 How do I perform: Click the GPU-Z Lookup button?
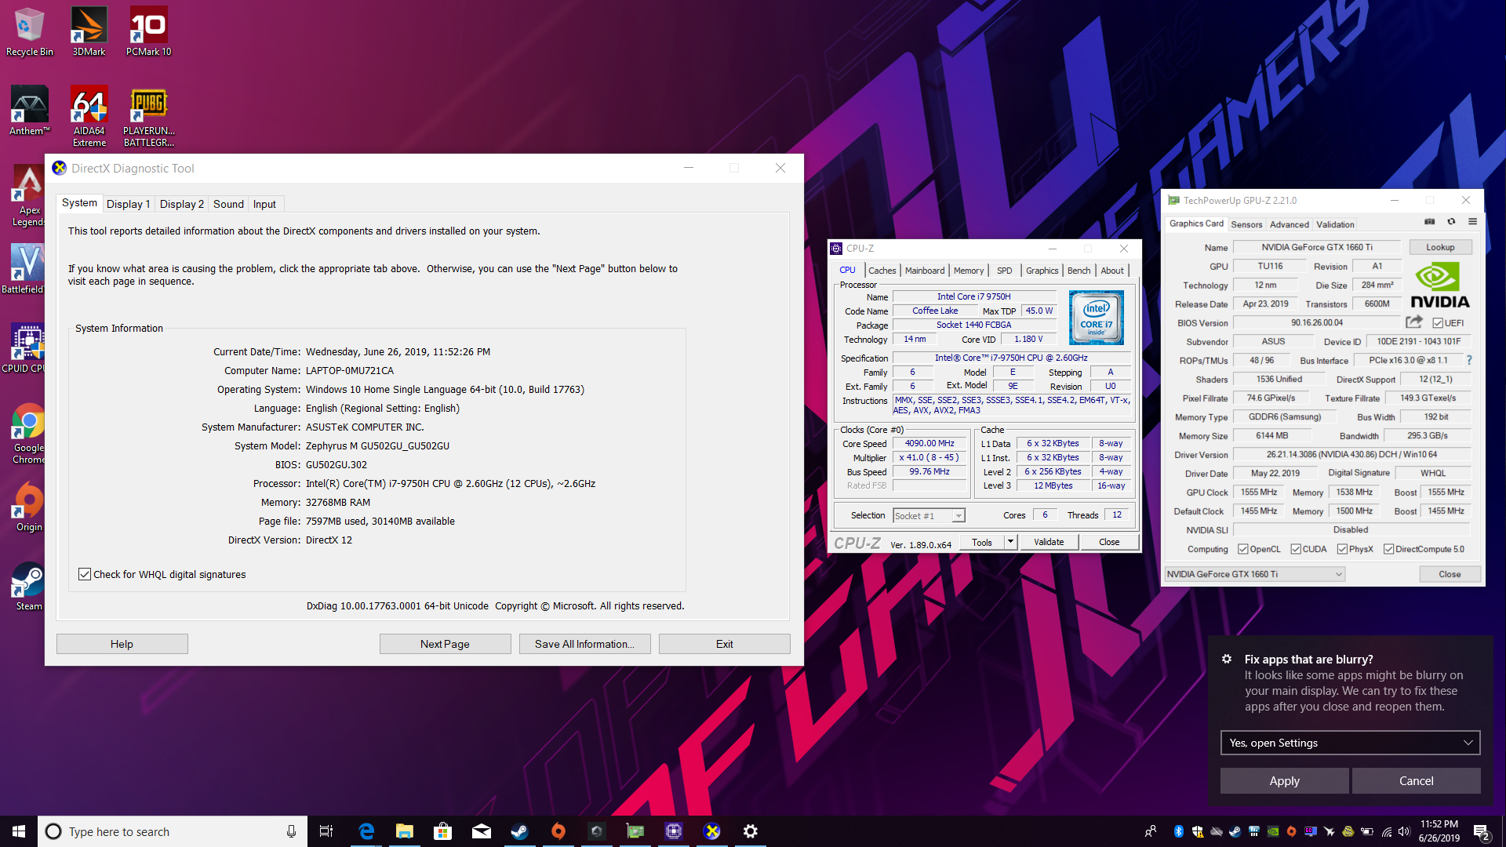1440,247
